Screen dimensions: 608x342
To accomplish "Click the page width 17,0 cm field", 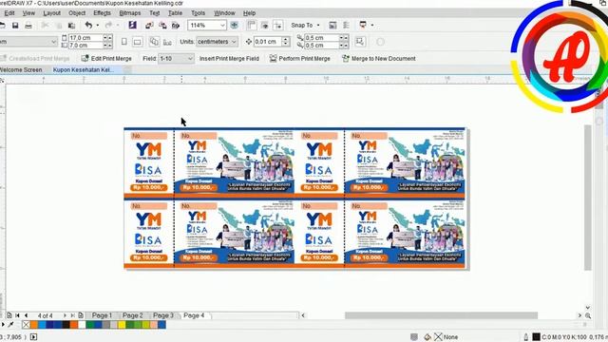I will tap(85, 38).
